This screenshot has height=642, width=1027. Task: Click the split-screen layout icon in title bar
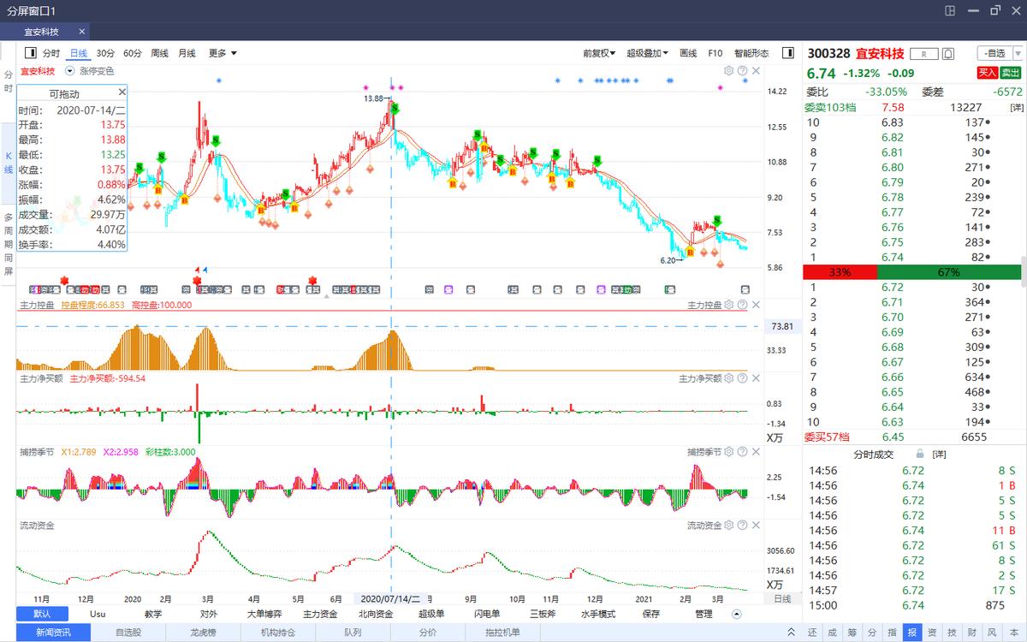(x=950, y=10)
